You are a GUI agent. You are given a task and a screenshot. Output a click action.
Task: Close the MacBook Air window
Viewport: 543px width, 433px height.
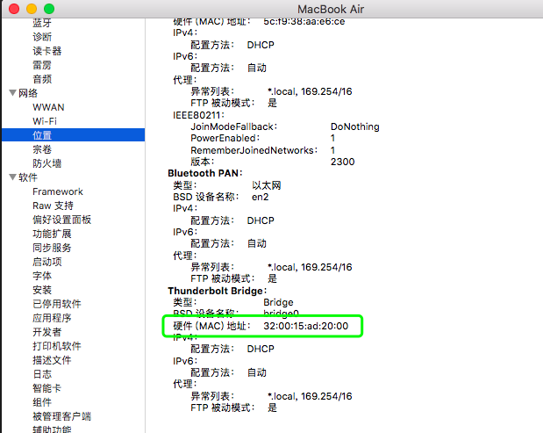[14, 9]
